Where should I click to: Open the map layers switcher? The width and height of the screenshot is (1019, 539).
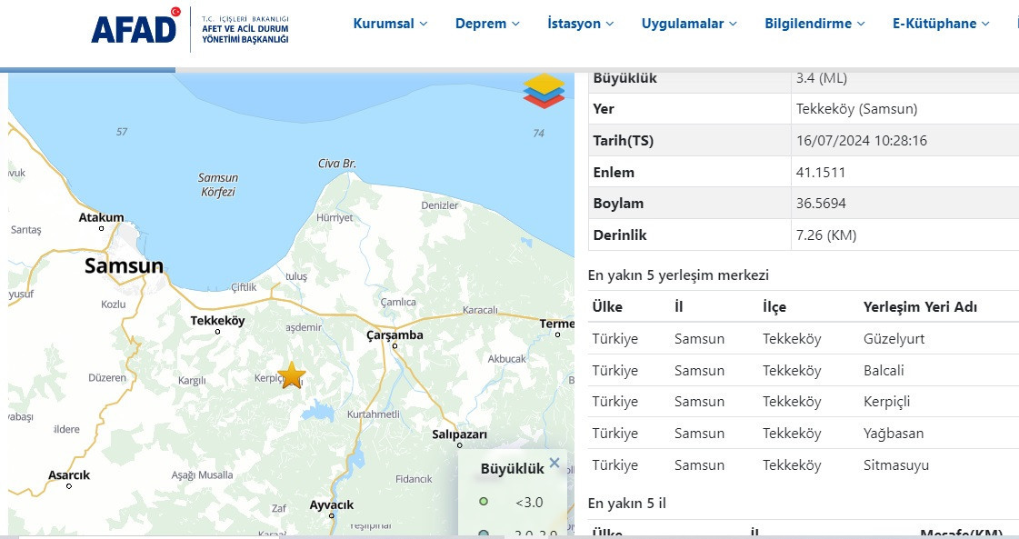coord(544,91)
